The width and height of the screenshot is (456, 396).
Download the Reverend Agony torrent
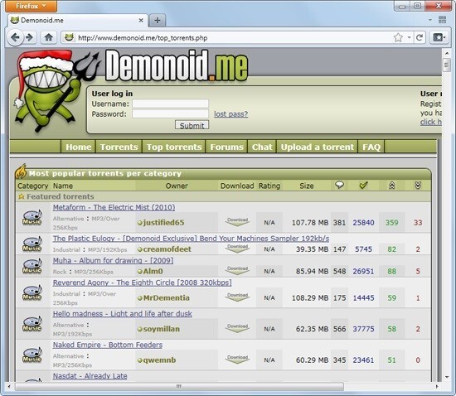tap(237, 297)
